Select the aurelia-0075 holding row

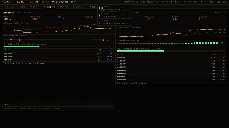pyautogui.click(x=58, y=54)
